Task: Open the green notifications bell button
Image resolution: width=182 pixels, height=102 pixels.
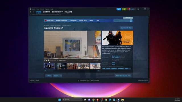Action: click(x=124, y=9)
